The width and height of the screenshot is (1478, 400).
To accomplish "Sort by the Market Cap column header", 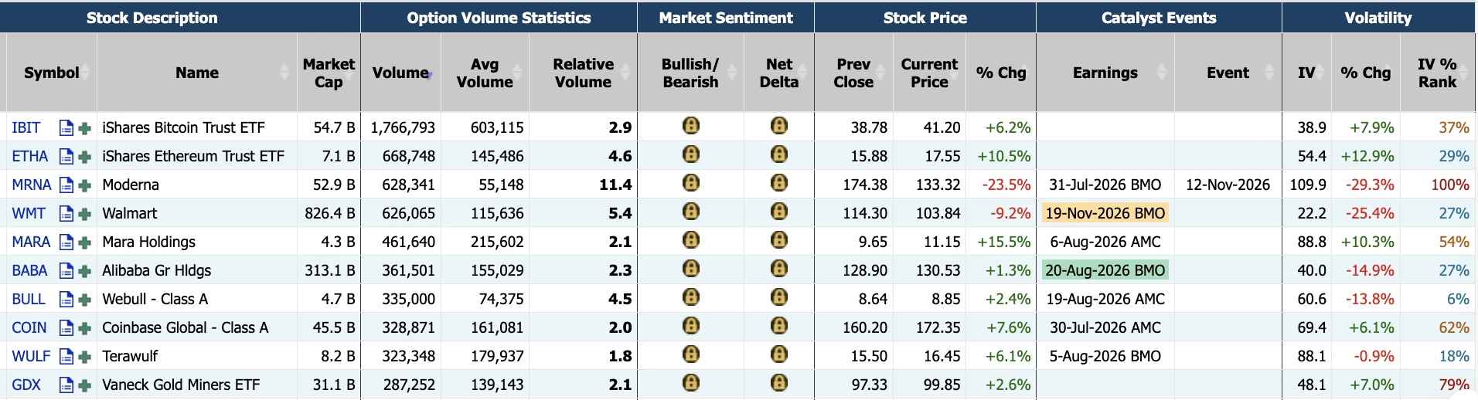I will pos(329,73).
